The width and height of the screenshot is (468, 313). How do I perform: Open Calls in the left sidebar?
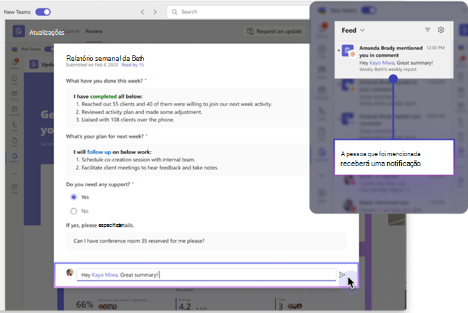(x=15, y=126)
